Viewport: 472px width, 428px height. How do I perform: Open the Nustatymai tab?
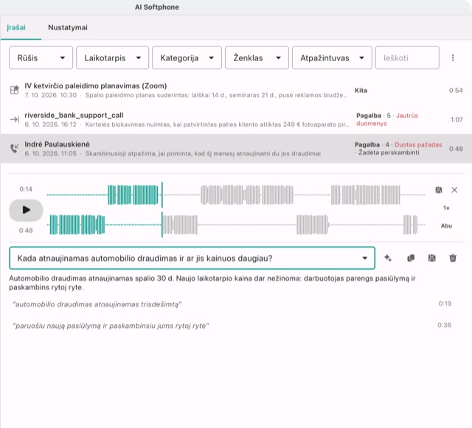pyautogui.click(x=68, y=28)
